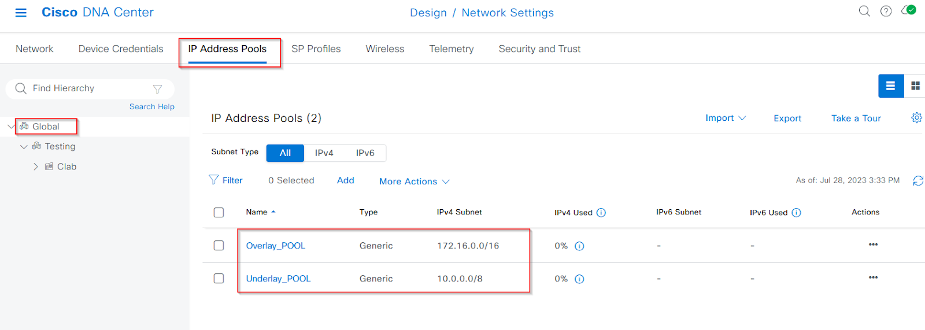Open the Network tab
This screenshot has height=330, width=925.
point(34,49)
